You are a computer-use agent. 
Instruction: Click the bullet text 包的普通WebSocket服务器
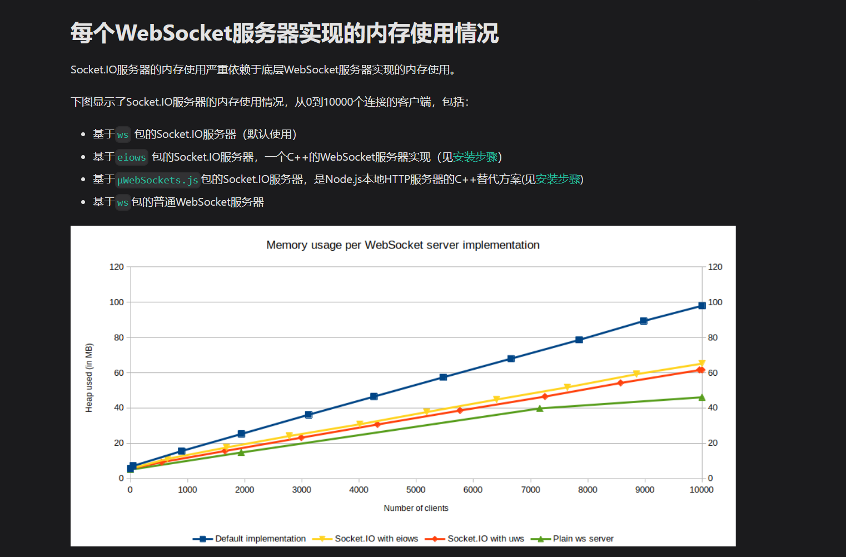(198, 202)
